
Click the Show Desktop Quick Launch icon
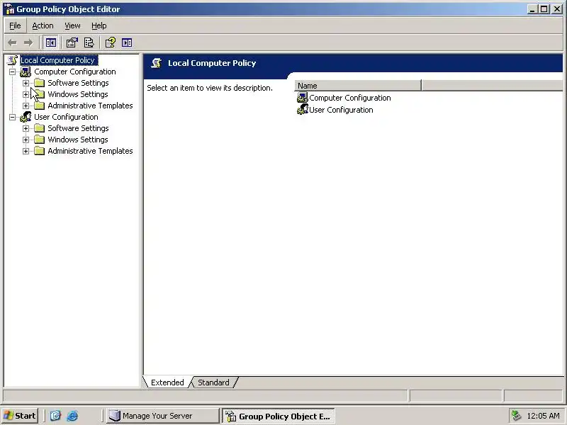(x=55, y=416)
